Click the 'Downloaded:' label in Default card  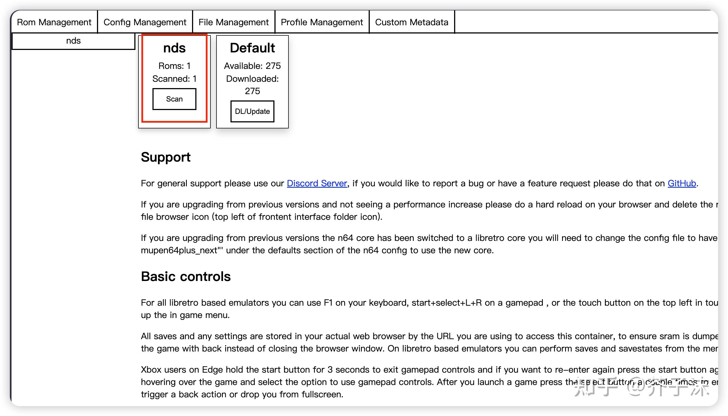tap(252, 78)
